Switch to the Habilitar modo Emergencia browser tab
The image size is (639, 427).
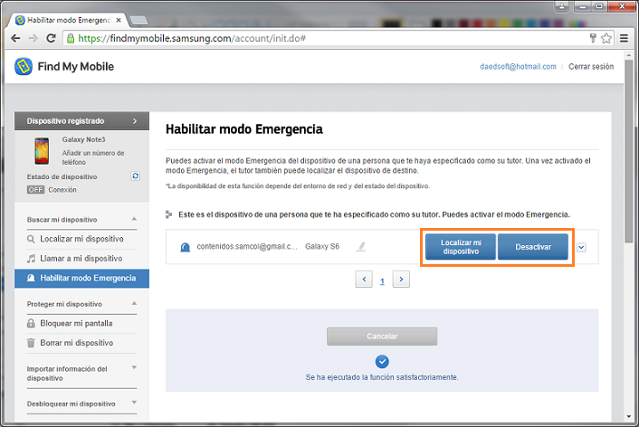pyautogui.click(x=68, y=20)
